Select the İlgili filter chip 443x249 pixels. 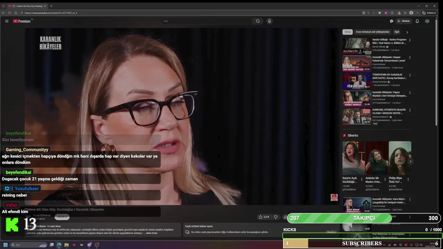pos(397,32)
